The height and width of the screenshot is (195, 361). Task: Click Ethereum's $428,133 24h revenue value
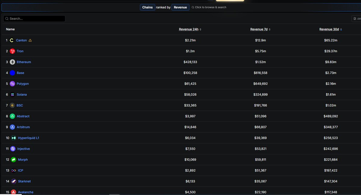(x=190, y=62)
